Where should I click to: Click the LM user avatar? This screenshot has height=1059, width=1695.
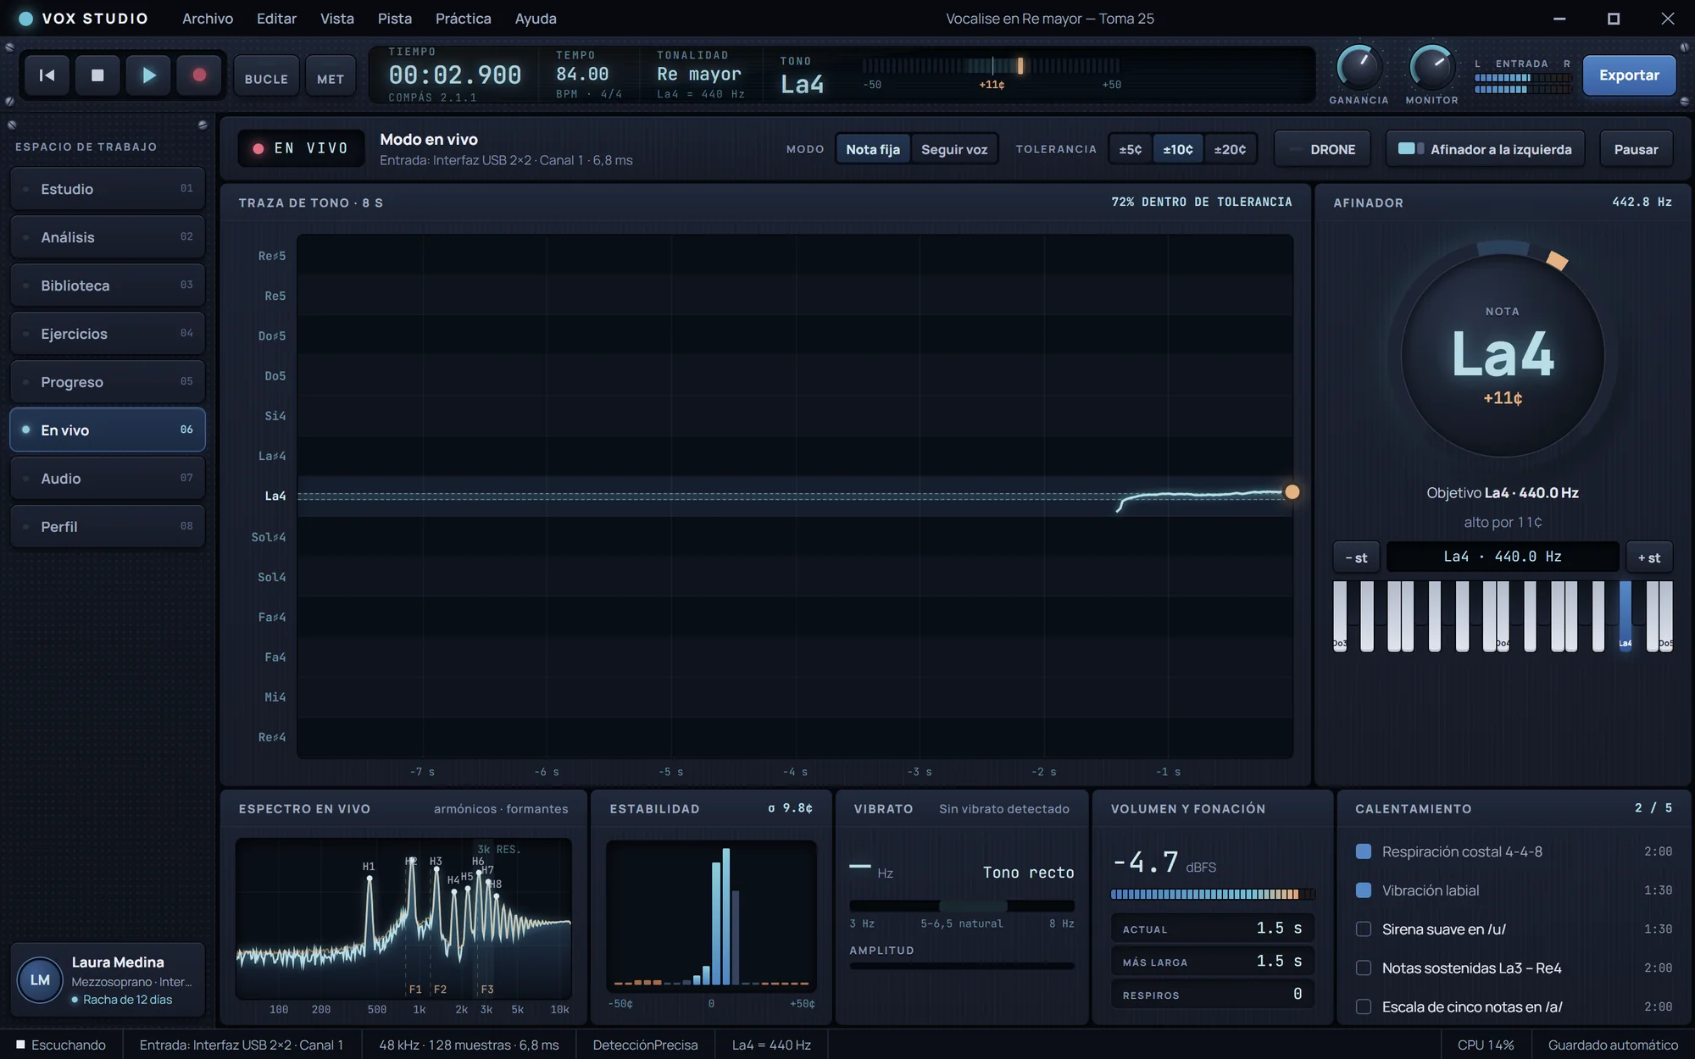click(x=40, y=980)
